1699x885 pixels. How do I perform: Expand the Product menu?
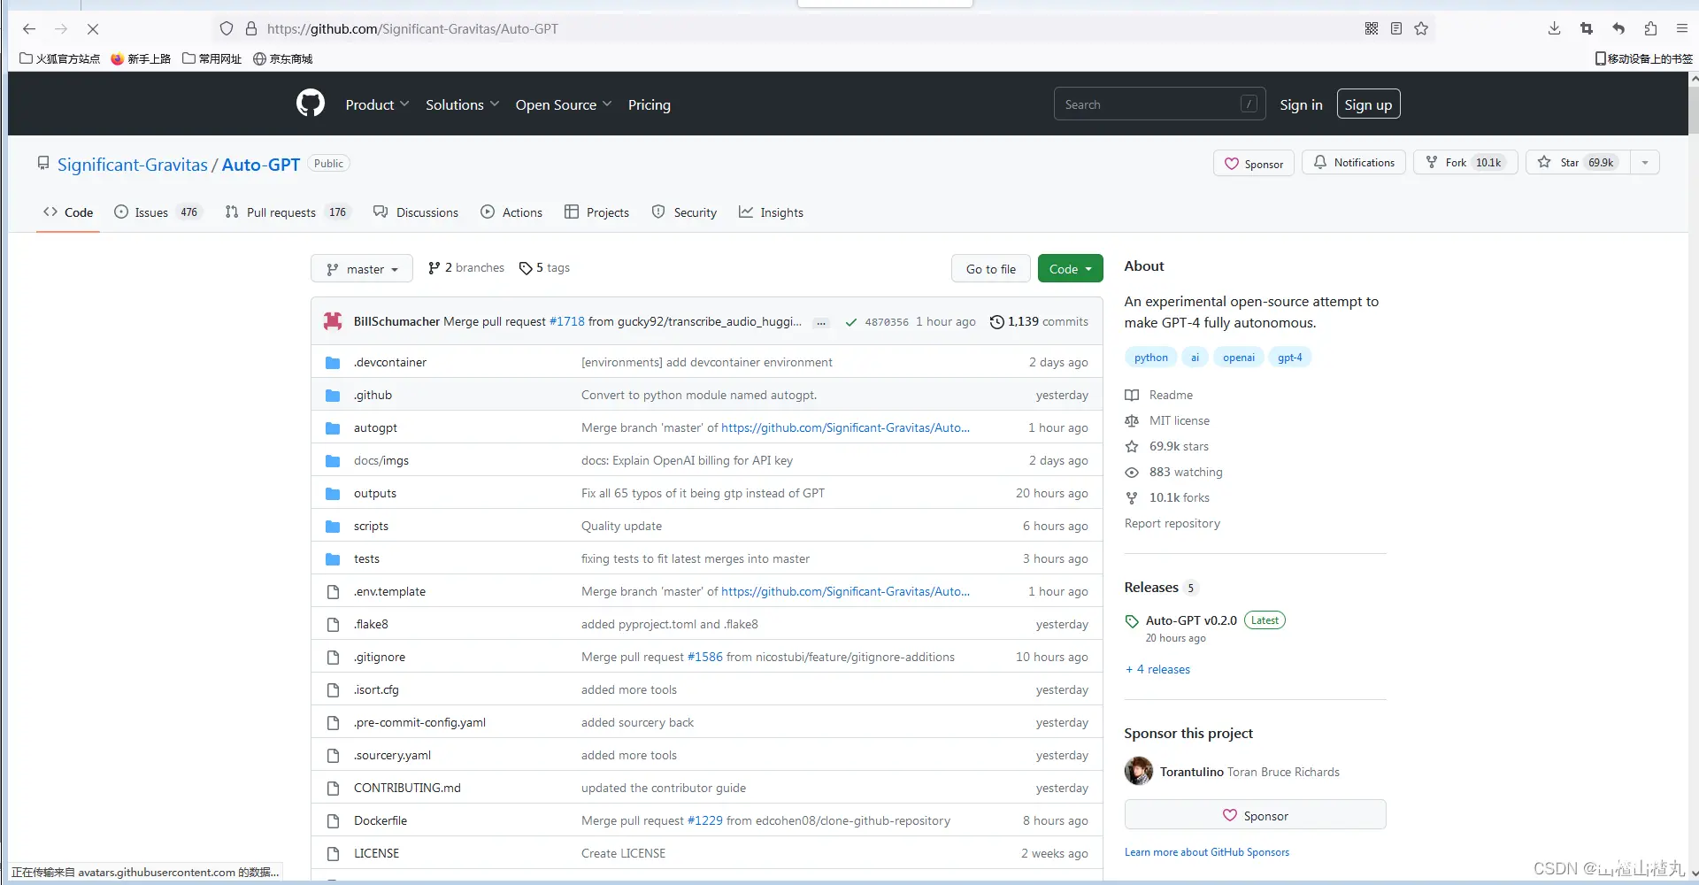pos(377,104)
